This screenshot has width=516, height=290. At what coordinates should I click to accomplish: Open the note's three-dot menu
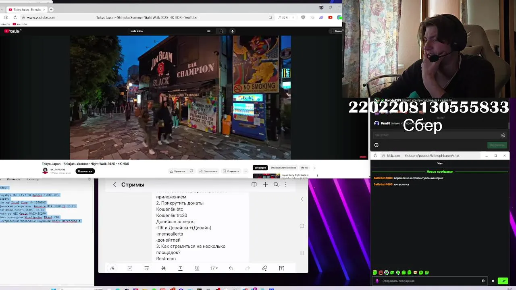pyautogui.click(x=286, y=184)
